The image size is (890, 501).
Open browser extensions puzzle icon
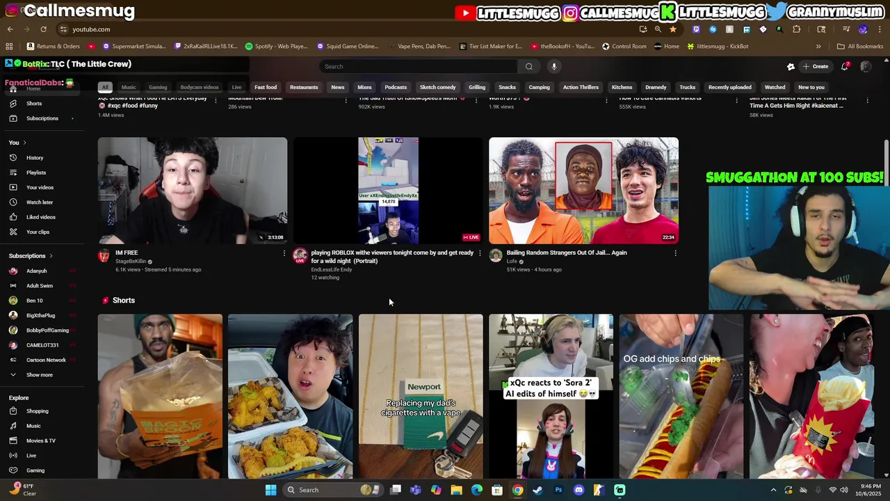click(x=797, y=29)
